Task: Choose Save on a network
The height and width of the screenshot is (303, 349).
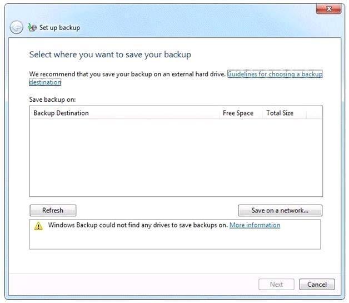Action: (x=280, y=210)
